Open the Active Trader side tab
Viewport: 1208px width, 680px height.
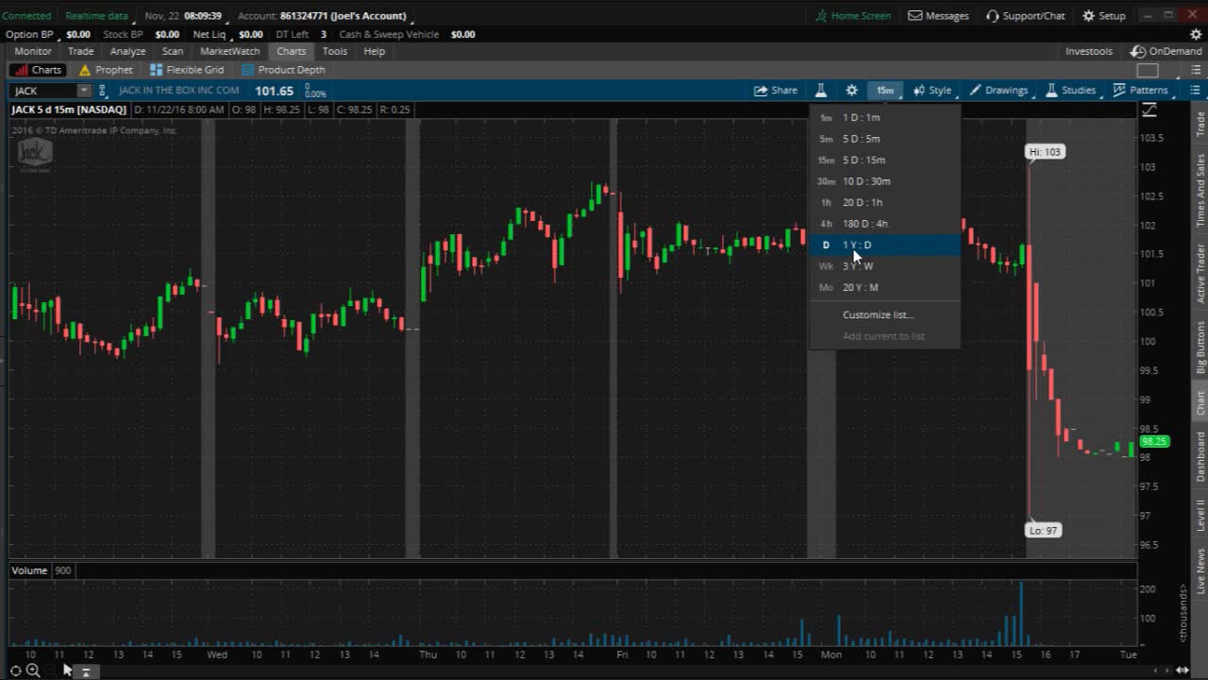tap(1200, 273)
